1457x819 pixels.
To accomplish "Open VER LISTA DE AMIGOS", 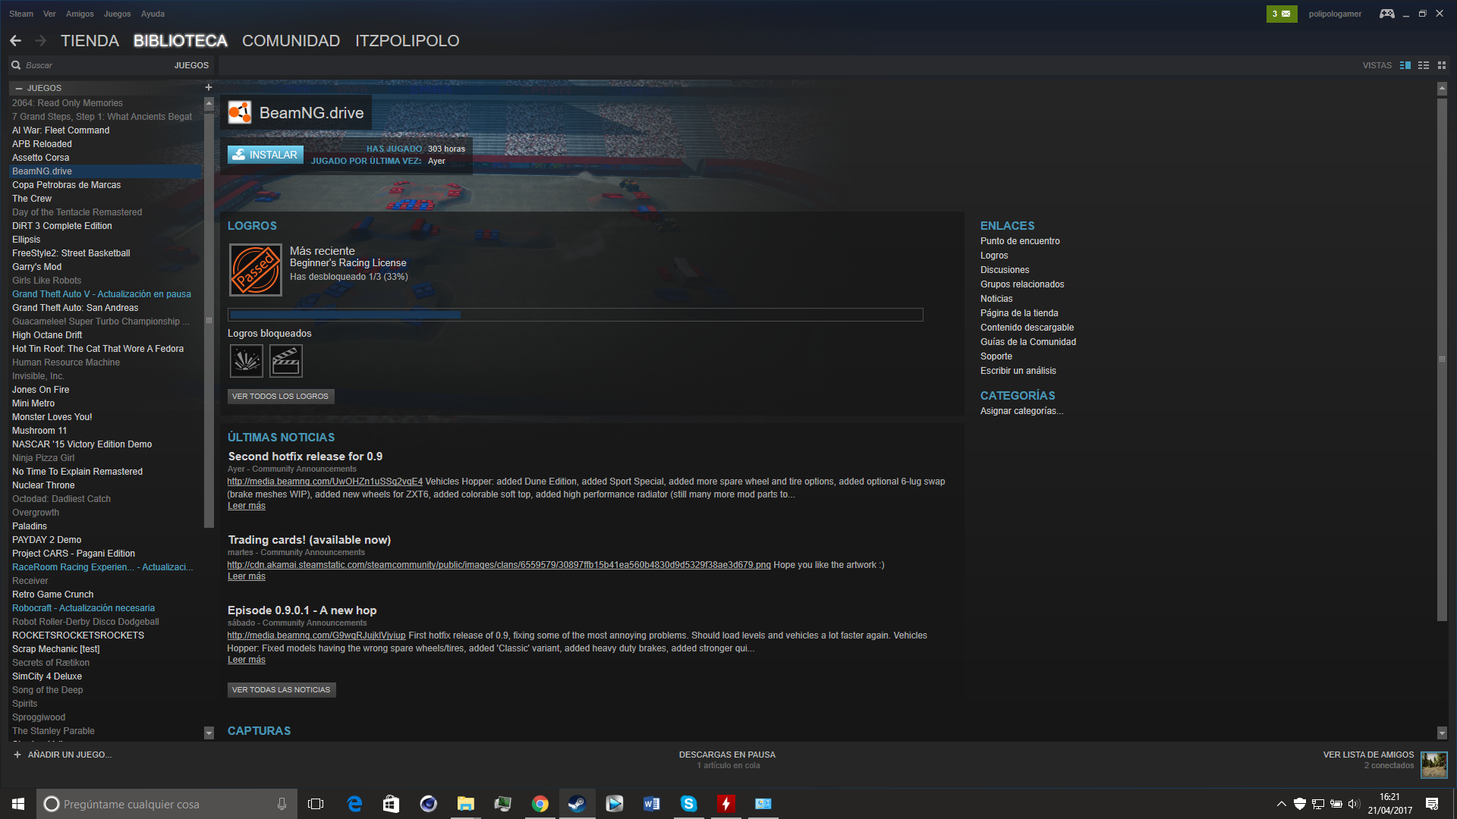I will [x=1368, y=755].
